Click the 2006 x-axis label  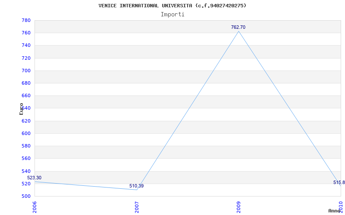pos(35,207)
